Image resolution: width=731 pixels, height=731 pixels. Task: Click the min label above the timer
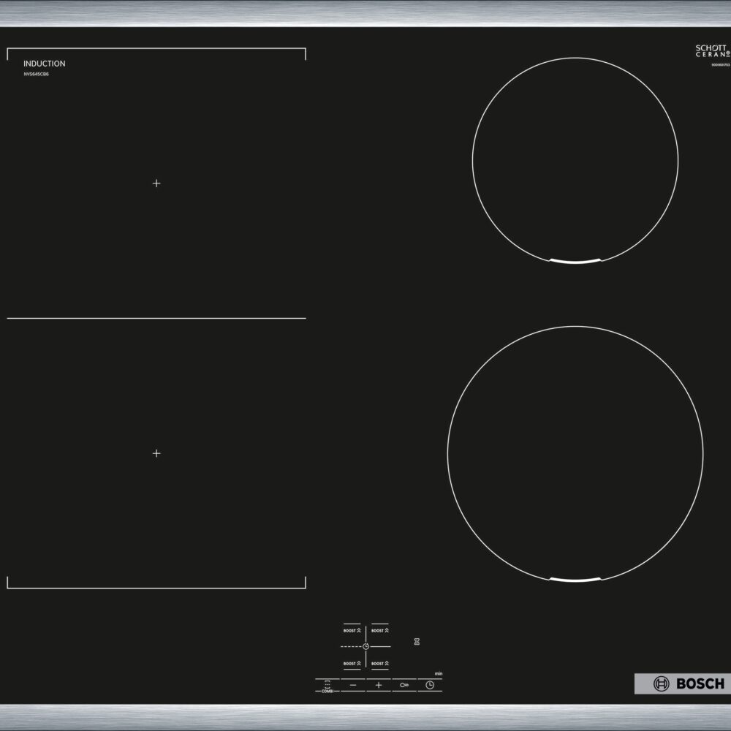point(438,674)
